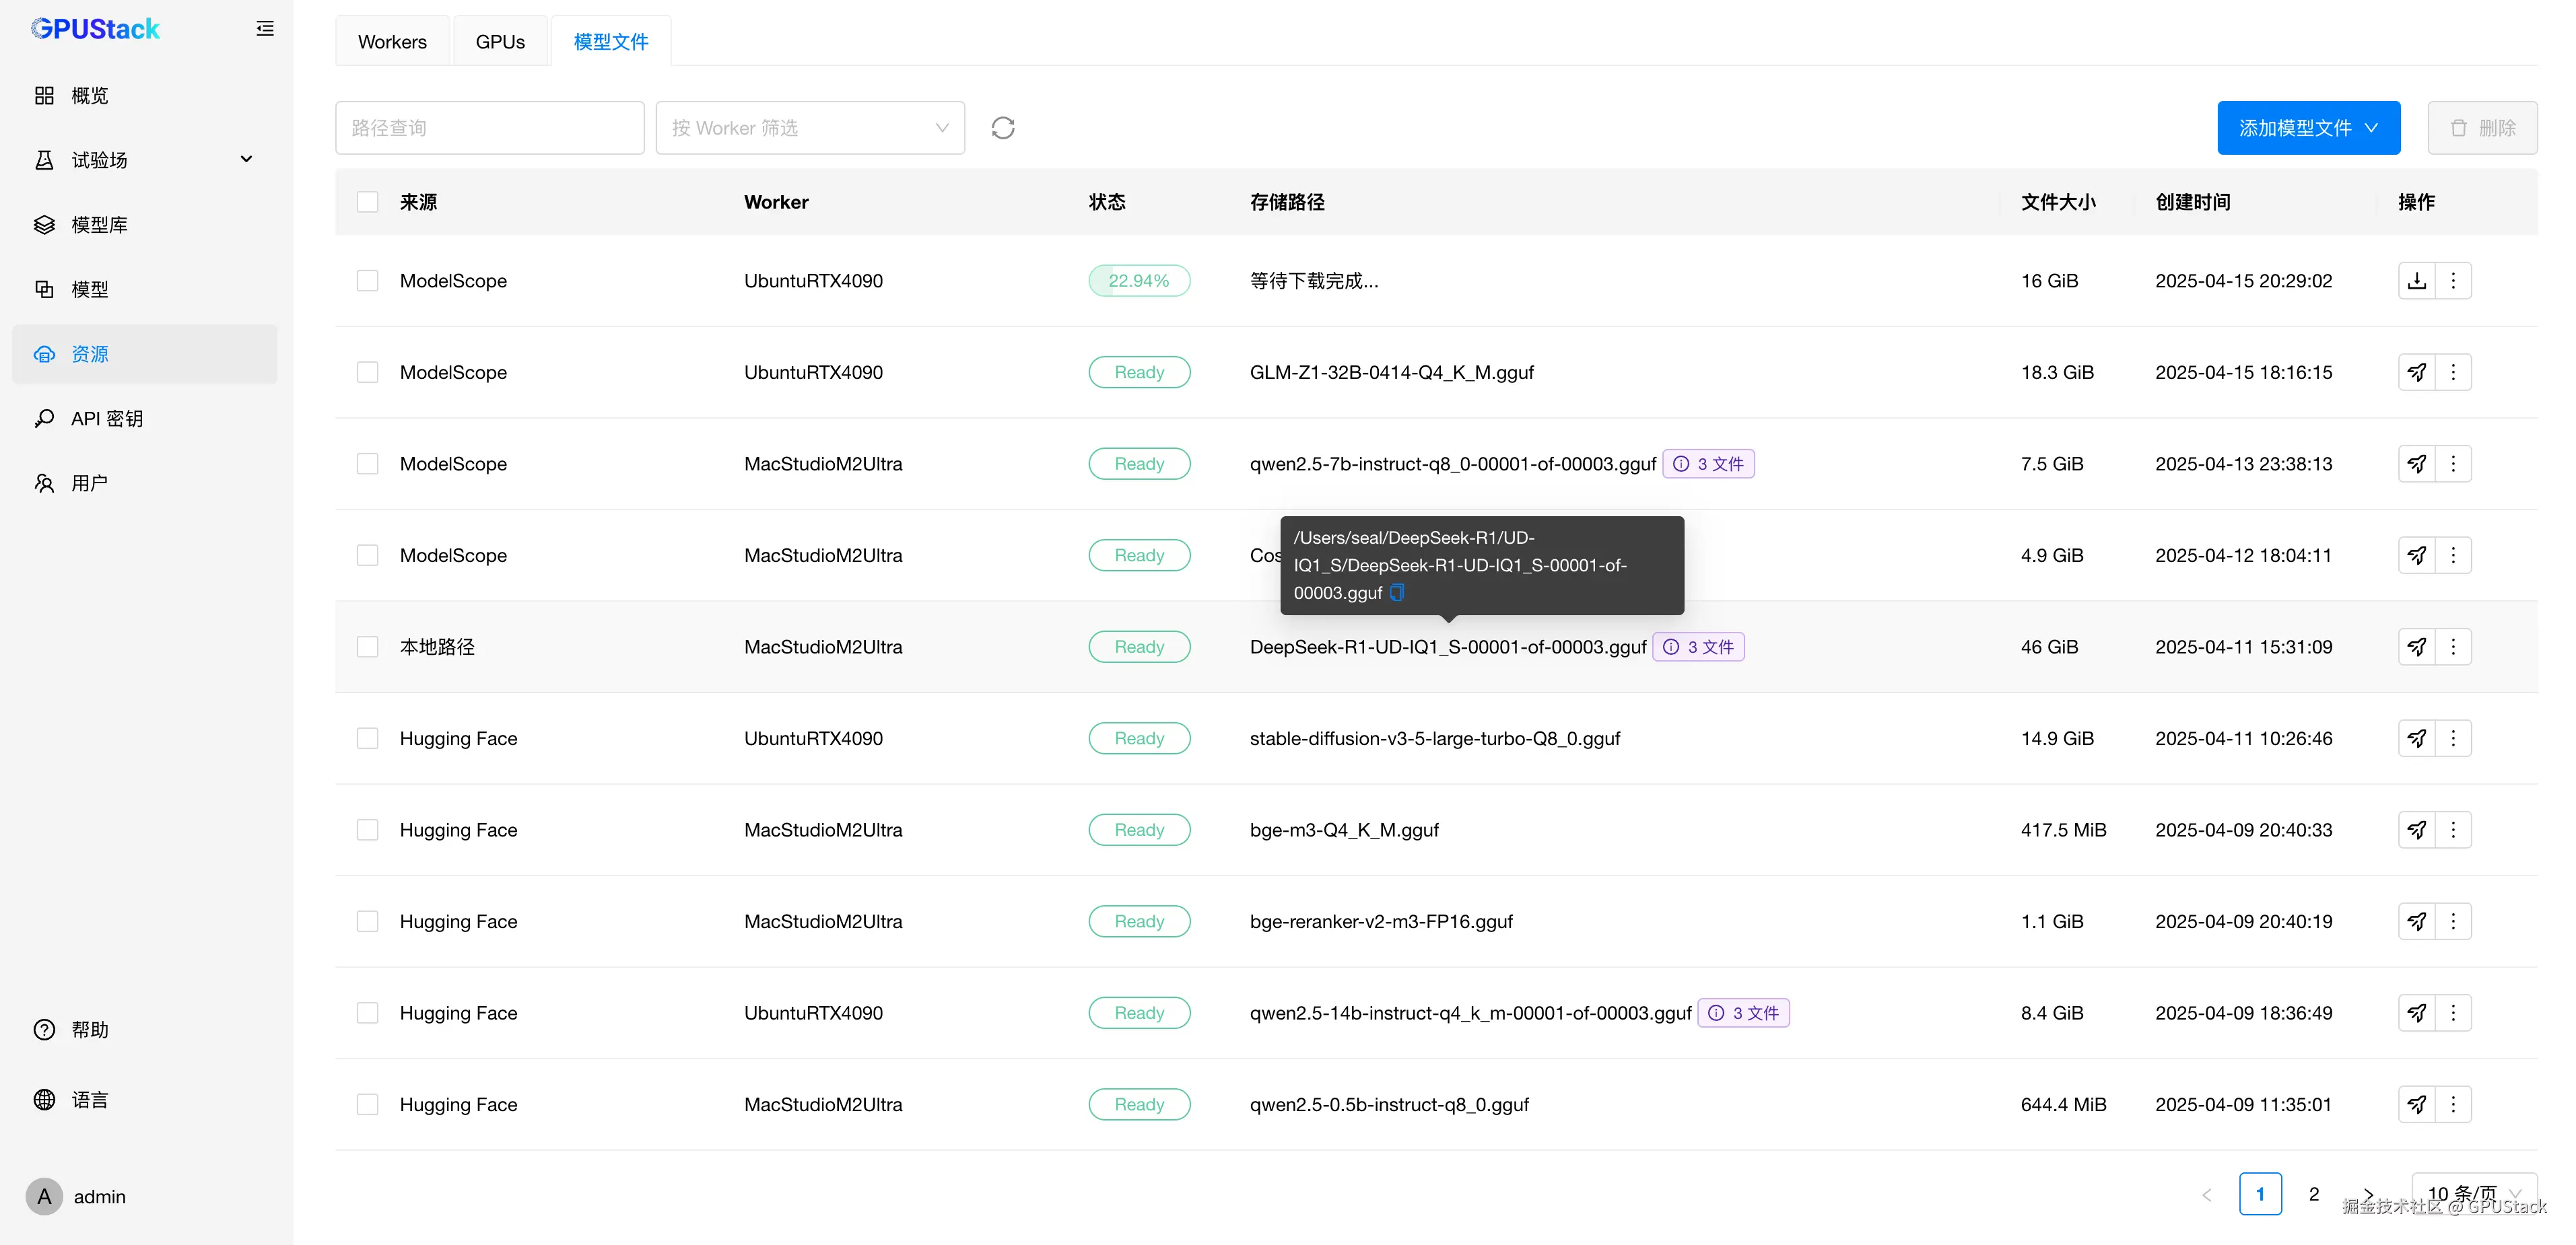This screenshot has width=2576, height=1245.
Task: Deploy stable-diffusion-v3-5 model with rocket icon
Action: tap(2416, 738)
